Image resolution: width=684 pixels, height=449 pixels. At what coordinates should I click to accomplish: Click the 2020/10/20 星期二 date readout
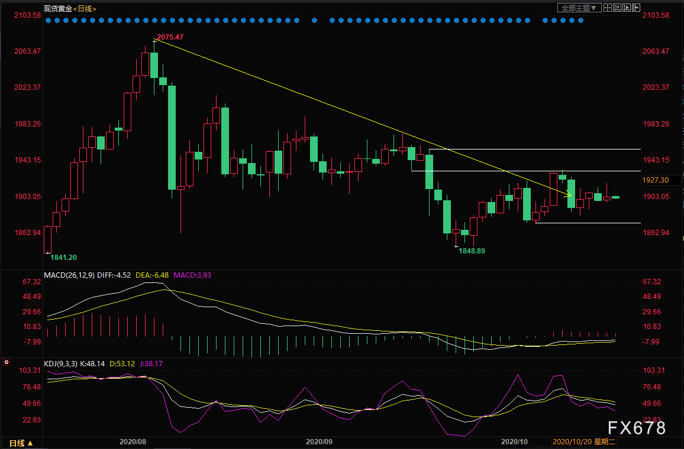point(583,441)
